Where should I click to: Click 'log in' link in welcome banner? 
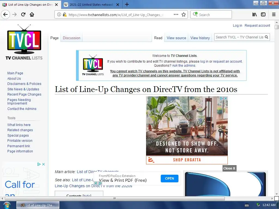point(204,61)
